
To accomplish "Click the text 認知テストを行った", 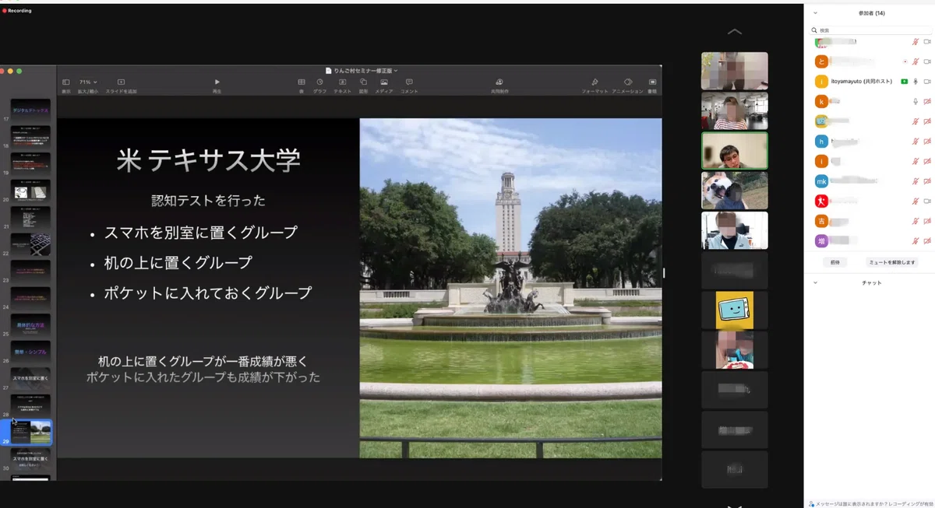I will [x=208, y=201].
